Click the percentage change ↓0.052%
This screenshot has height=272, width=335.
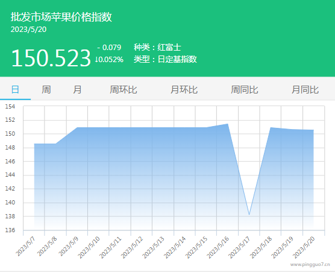click(109, 60)
